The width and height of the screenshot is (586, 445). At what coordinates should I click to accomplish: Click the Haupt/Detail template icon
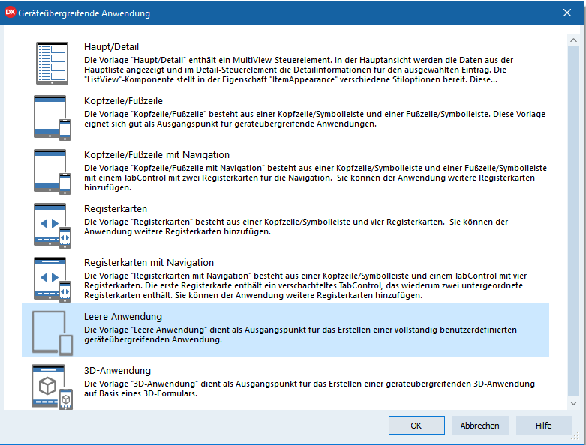pyautogui.click(x=52, y=63)
